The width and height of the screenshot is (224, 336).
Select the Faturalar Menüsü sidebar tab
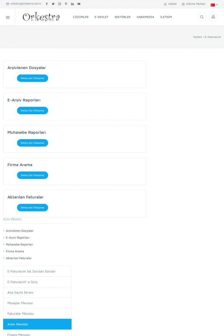[x=37, y=314]
